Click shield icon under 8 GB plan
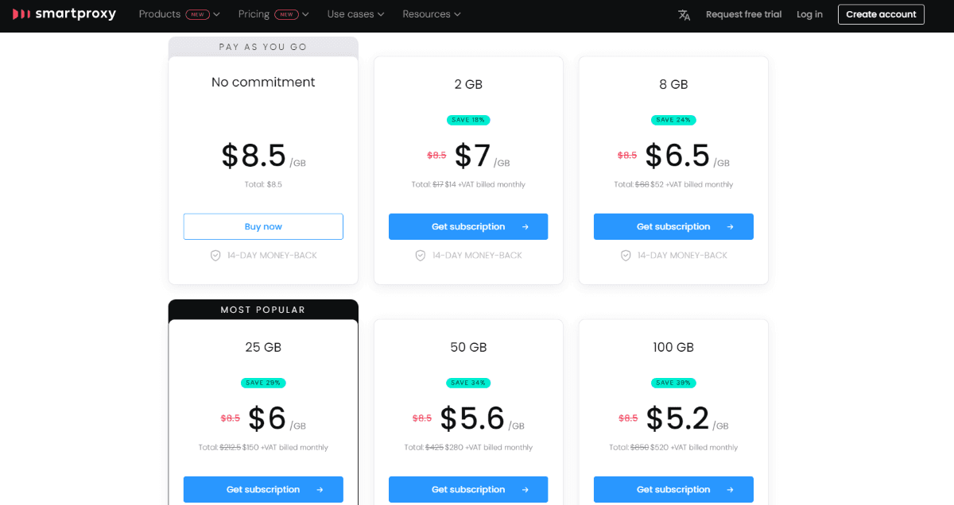 [626, 256]
